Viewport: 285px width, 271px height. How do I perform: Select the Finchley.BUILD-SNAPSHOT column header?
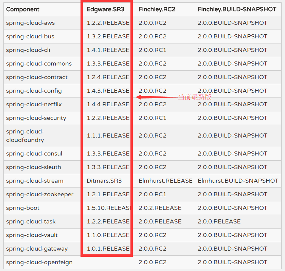237,9
